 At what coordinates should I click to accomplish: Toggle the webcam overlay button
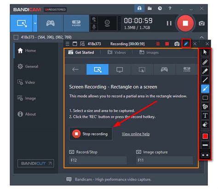(107, 23)
